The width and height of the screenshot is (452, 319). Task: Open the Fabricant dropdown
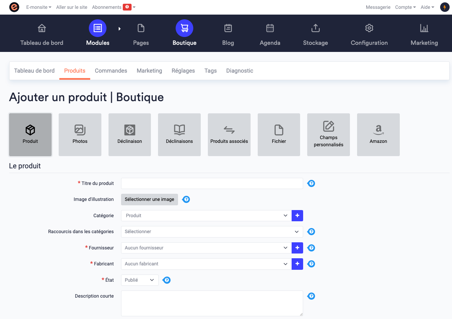click(x=206, y=264)
